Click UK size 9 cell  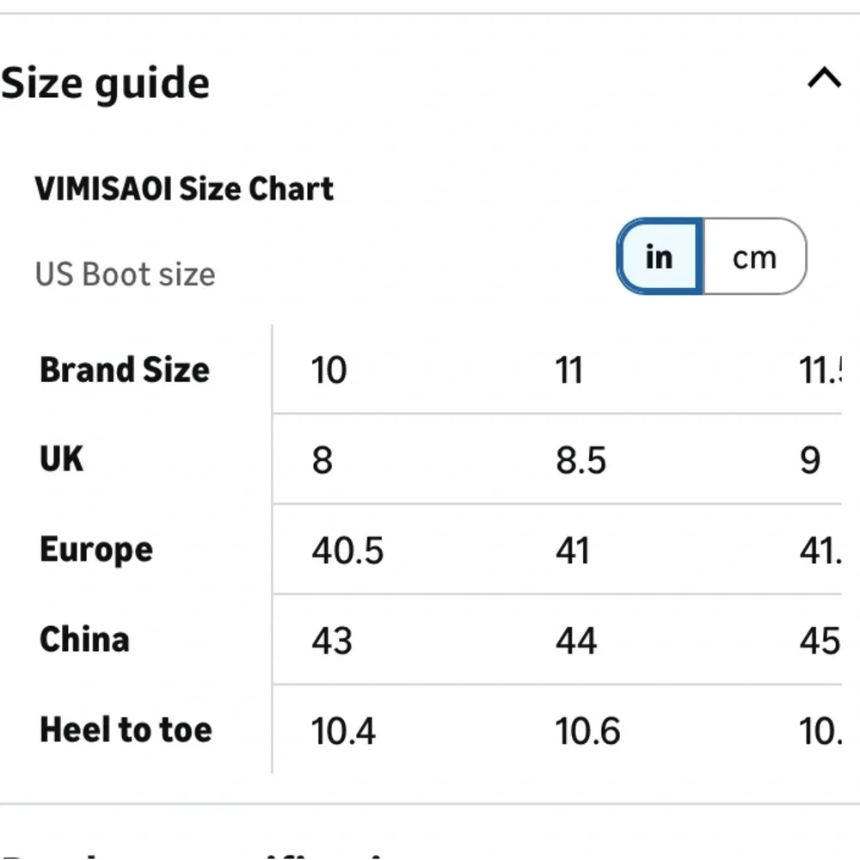pyautogui.click(x=810, y=461)
